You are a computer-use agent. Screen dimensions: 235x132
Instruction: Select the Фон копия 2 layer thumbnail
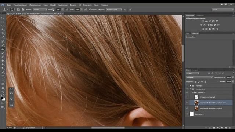click(x=192, y=114)
